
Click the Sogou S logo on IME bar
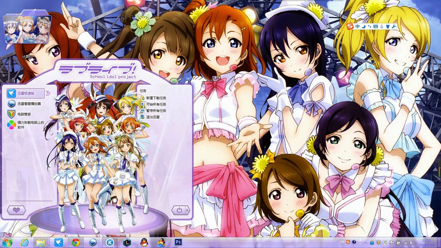point(350,26)
